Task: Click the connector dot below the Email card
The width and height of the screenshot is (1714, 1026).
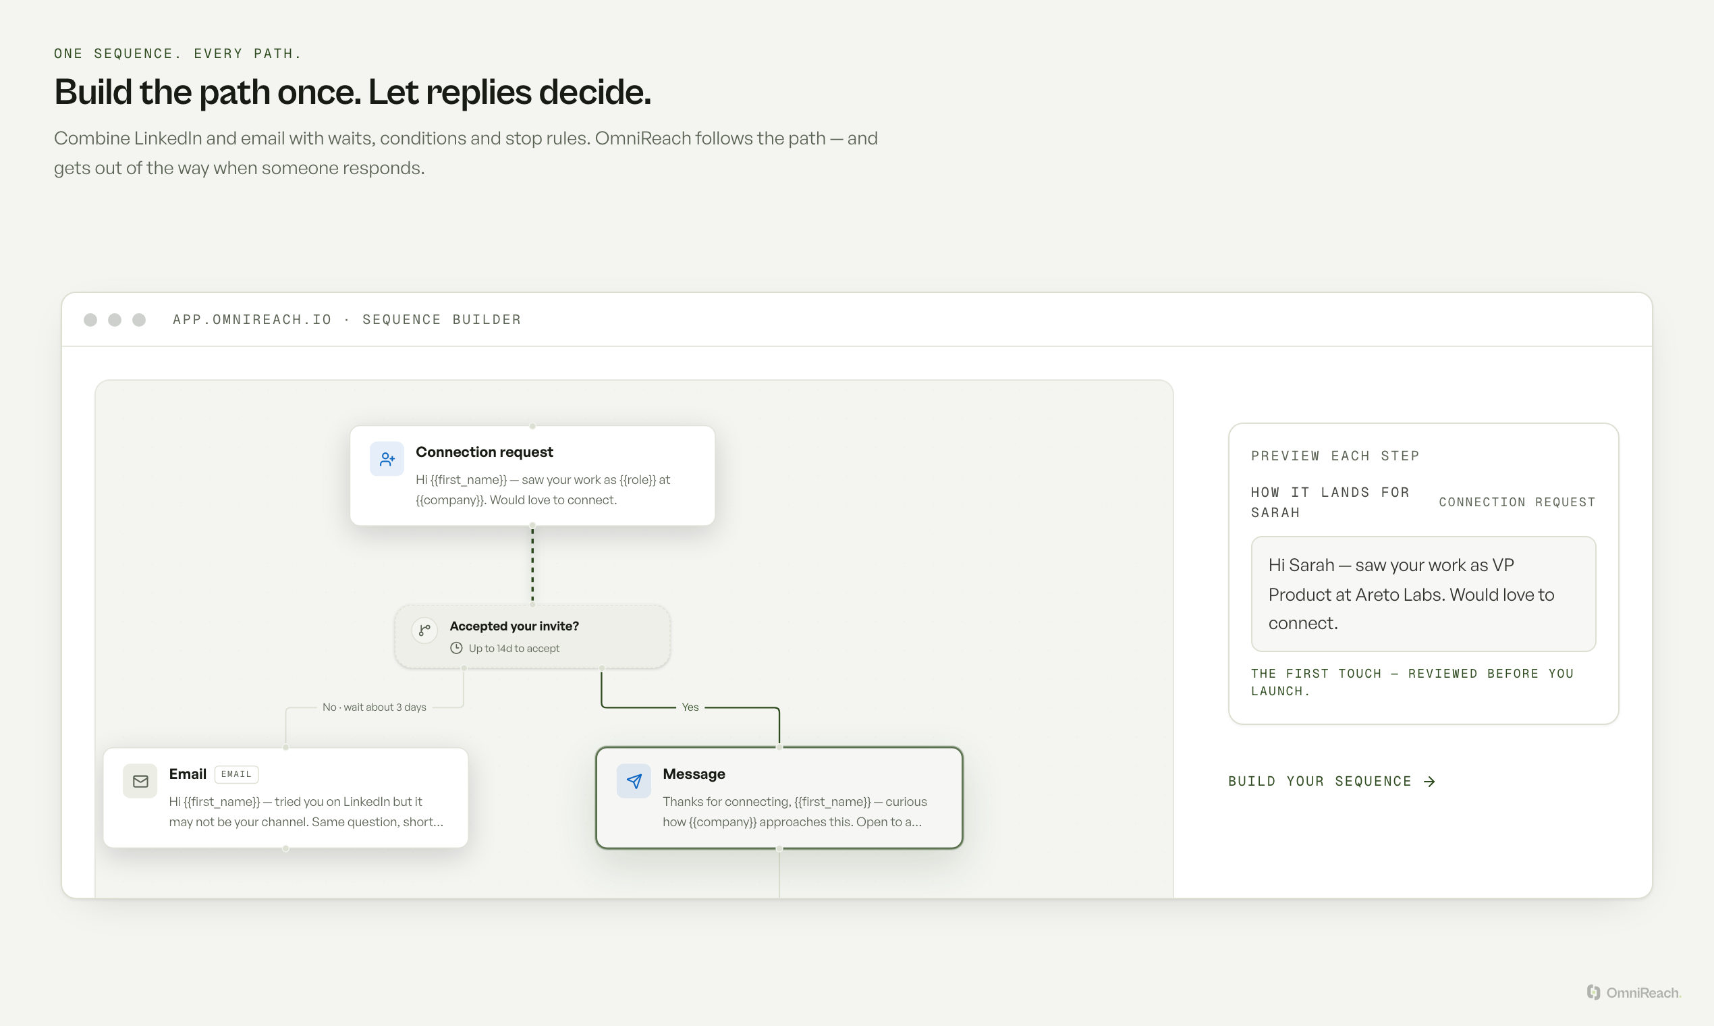Action: [285, 848]
